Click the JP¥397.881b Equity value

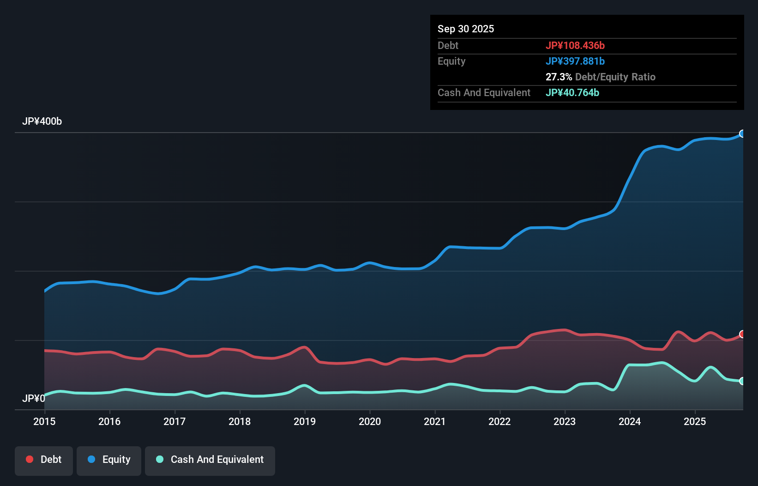(576, 61)
